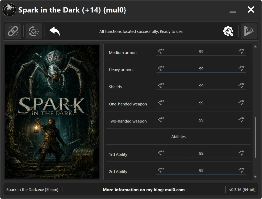This screenshot has height=199, width=262.
Task: Click the Spark in the Dark cover image
Action: 52,112
